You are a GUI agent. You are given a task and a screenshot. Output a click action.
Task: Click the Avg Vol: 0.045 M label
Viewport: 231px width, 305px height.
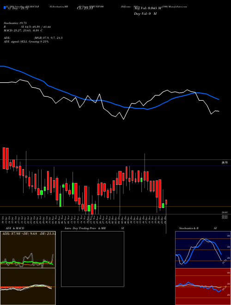pyautogui.click(x=147, y=8)
